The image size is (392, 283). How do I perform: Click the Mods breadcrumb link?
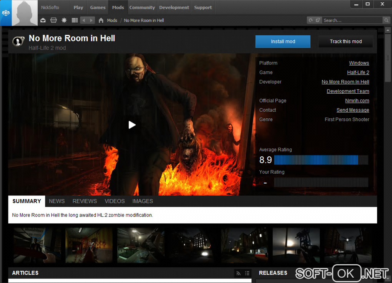112,20
